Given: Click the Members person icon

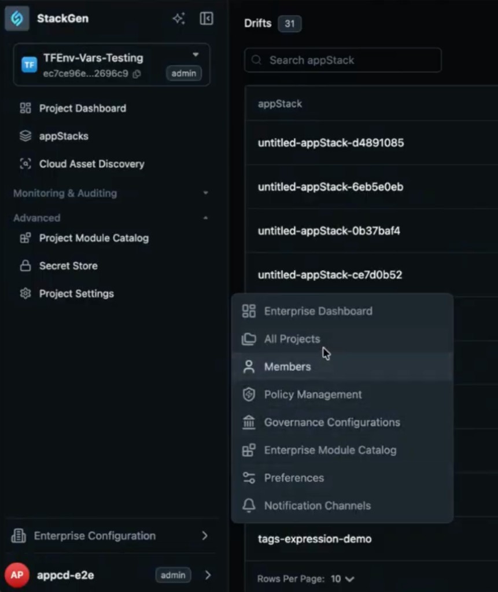Looking at the screenshot, I should [249, 367].
